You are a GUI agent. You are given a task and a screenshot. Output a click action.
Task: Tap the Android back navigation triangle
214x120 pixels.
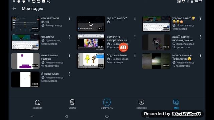pyautogui.click(x=66, y=116)
